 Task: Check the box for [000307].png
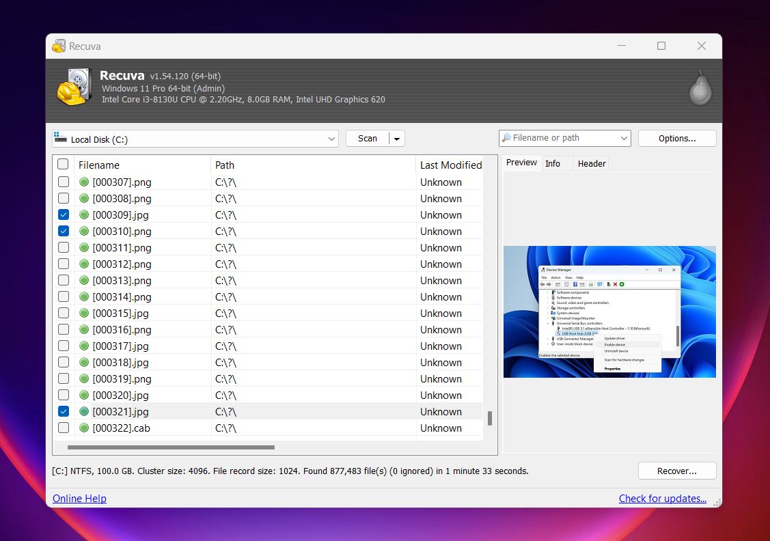64,182
